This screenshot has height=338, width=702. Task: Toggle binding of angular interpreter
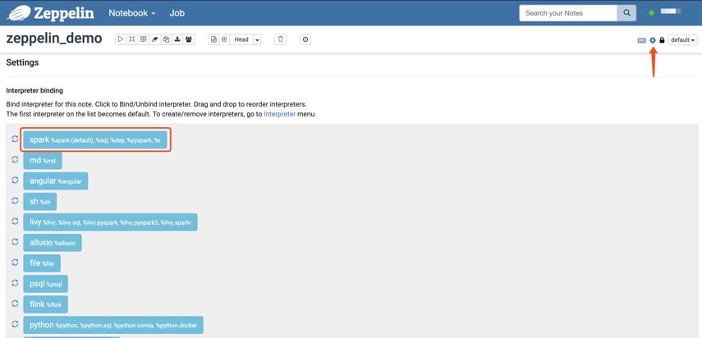[x=56, y=181]
